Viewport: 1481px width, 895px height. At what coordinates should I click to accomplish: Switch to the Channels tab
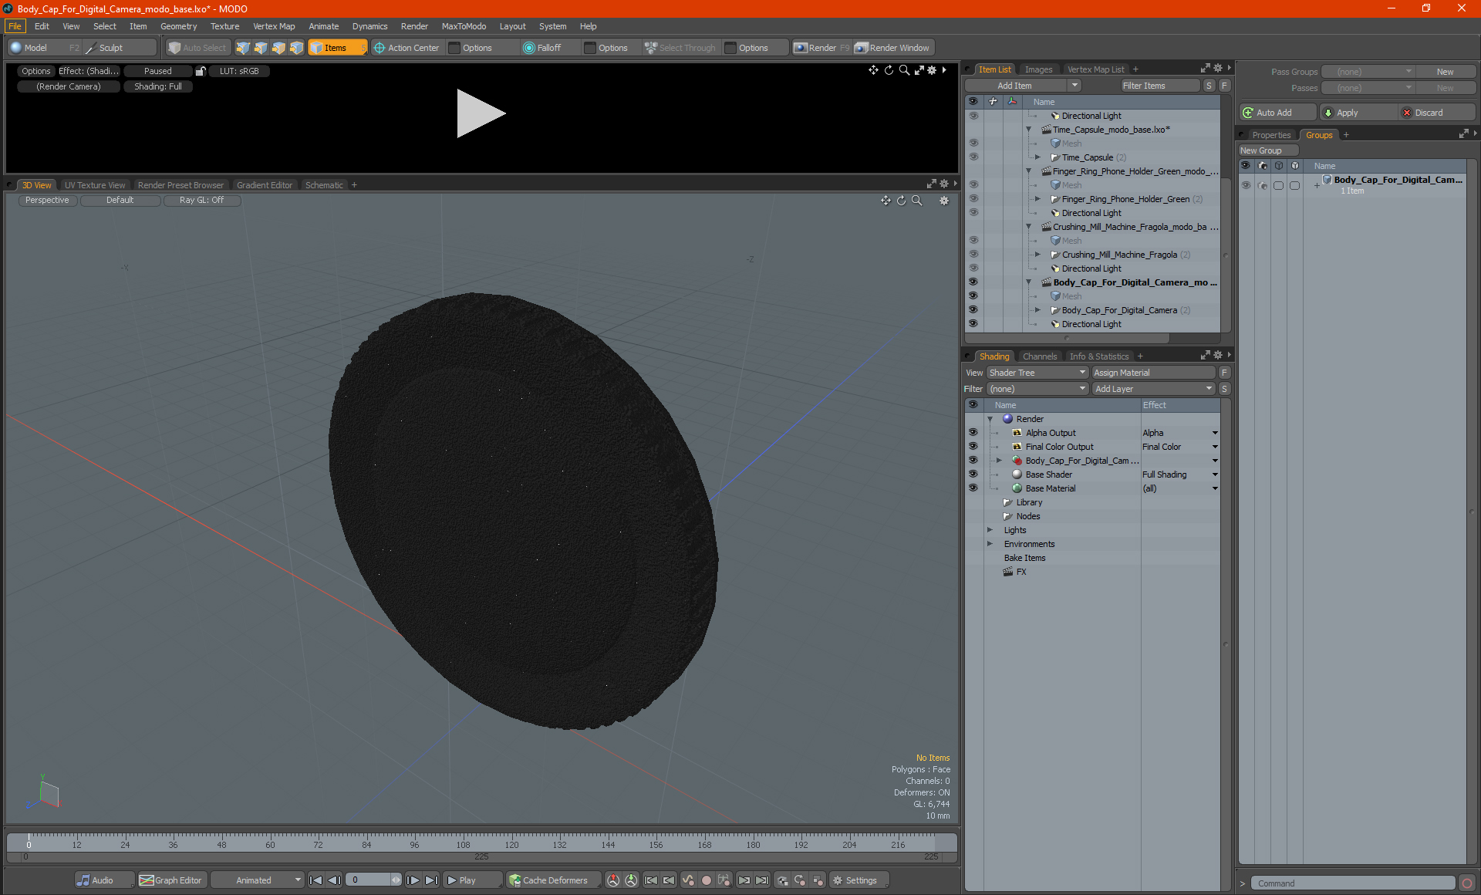pos(1039,356)
